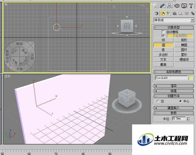Select the Systems gears category icon

[x=193, y=13]
